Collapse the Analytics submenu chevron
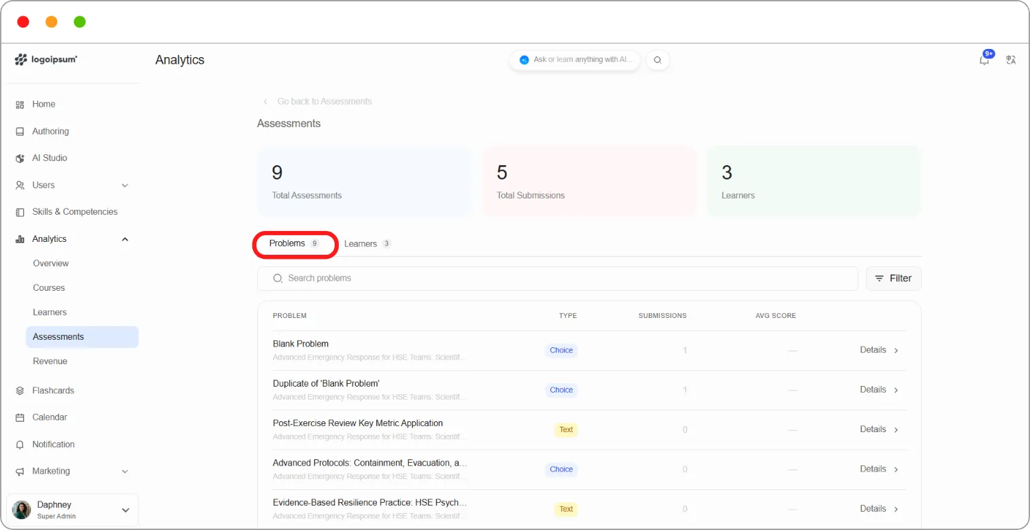The image size is (1030, 530). (x=125, y=239)
